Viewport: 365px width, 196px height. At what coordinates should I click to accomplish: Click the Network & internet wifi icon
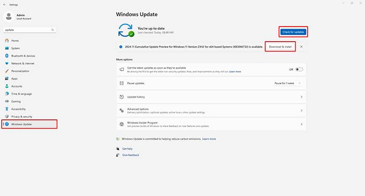pos(7,63)
